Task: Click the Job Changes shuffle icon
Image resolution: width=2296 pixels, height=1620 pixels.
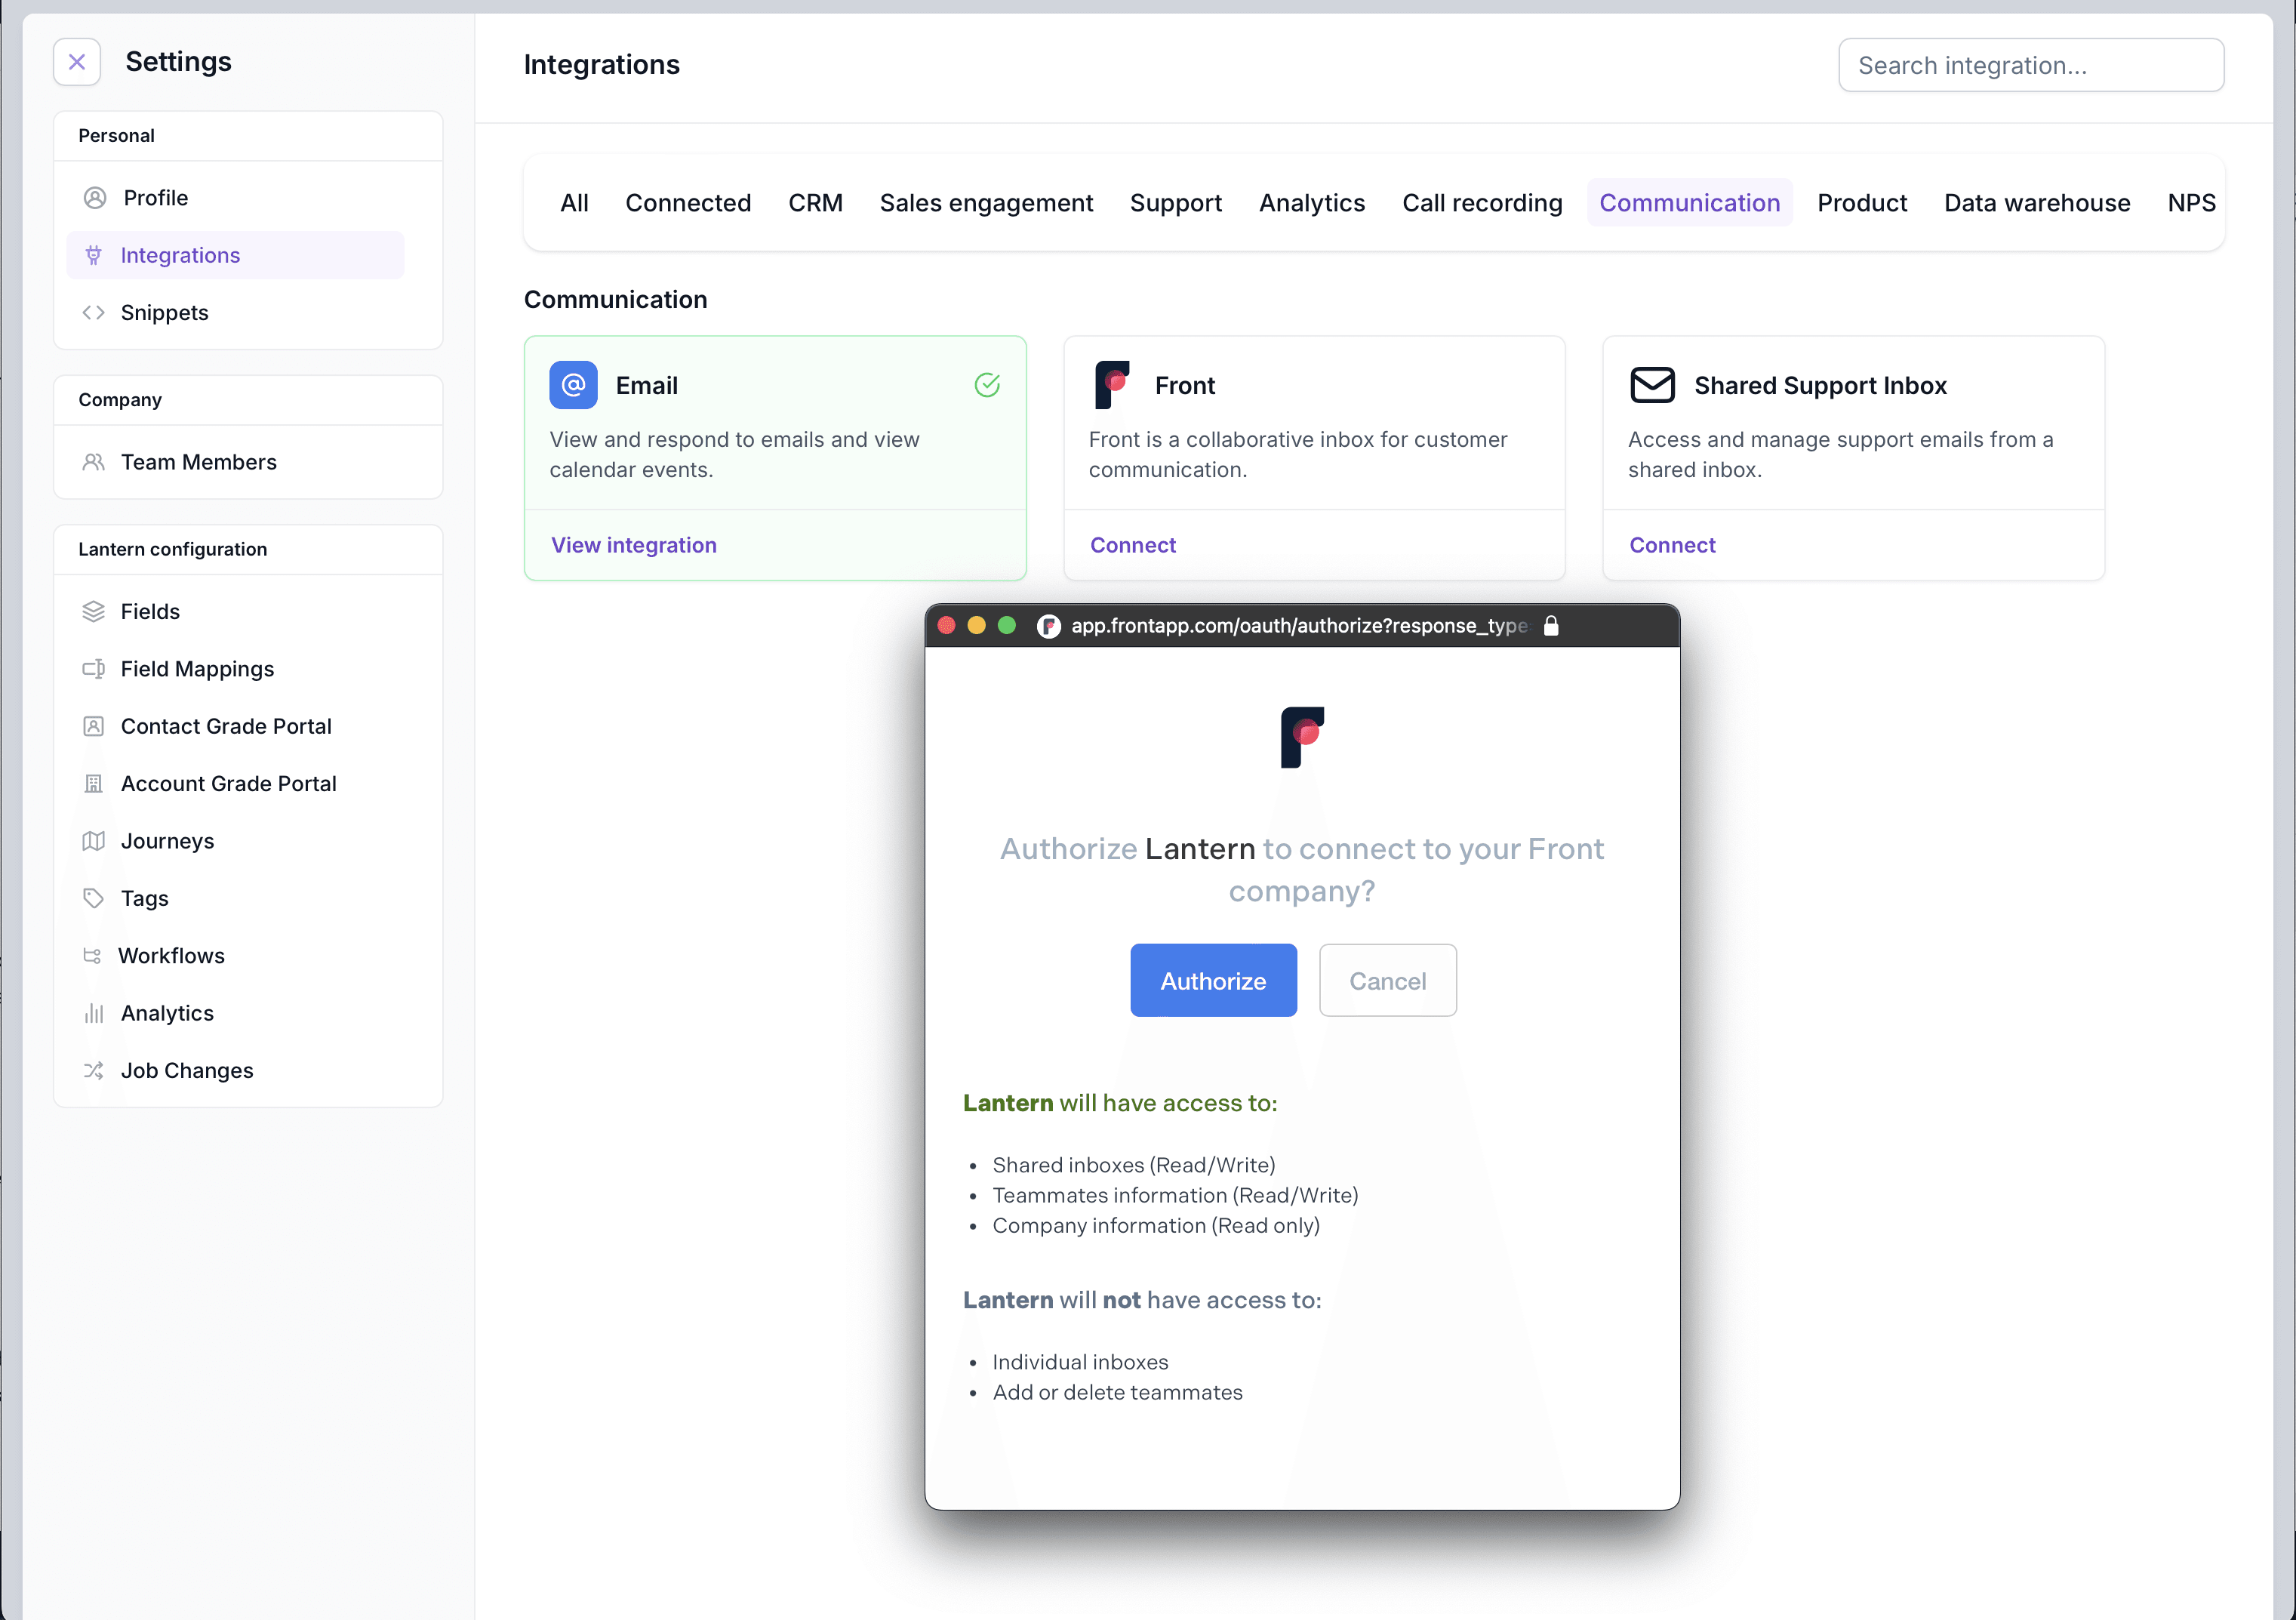Action: coord(93,1070)
